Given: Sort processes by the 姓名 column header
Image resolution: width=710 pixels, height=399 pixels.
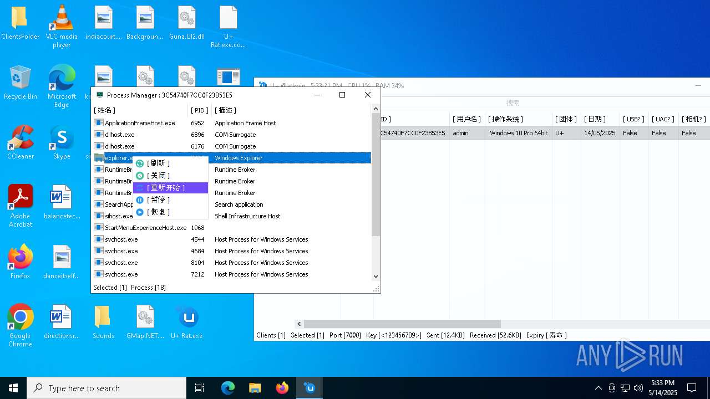Looking at the screenshot, I should (x=140, y=110).
